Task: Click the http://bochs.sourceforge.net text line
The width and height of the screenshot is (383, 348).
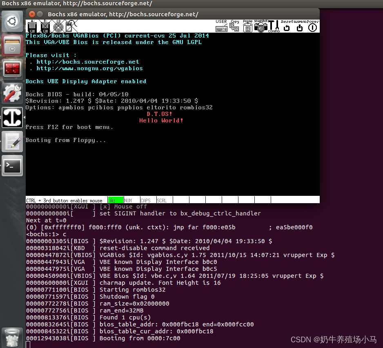Action: coord(88,62)
